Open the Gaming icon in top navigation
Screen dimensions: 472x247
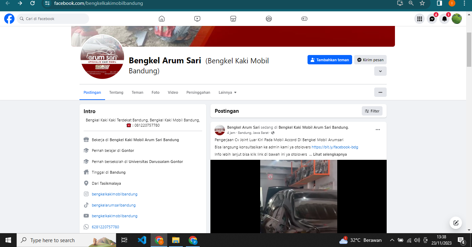[x=304, y=19]
